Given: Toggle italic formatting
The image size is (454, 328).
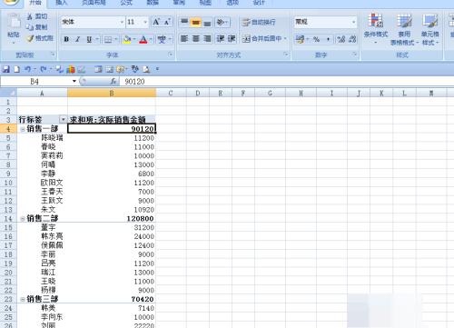Looking at the screenshot, I should pyautogui.click(x=77, y=39).
